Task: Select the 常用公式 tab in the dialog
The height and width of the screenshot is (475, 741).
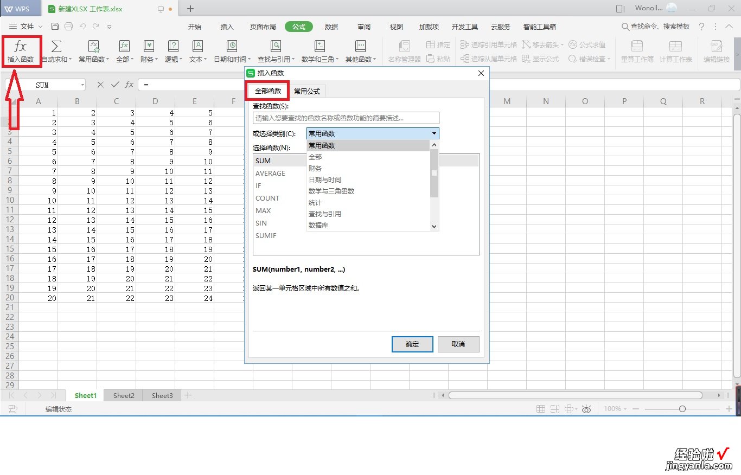Action: 307,91
